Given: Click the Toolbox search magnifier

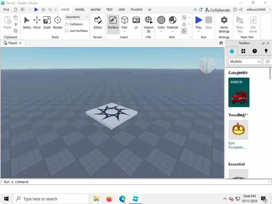Looking at the screenshot, I should pos(267,61).
